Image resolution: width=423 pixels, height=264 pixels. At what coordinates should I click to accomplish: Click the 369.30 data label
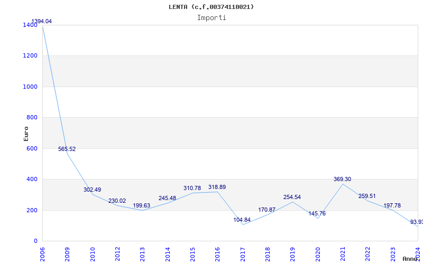coord(342,179)
